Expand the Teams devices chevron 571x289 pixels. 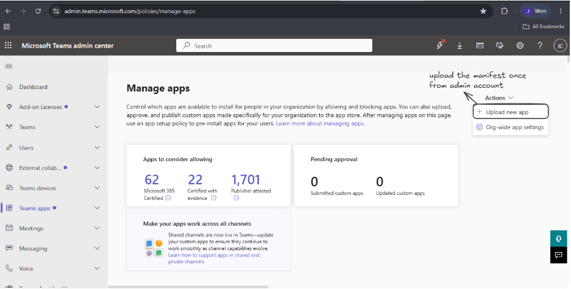(97, 188)
